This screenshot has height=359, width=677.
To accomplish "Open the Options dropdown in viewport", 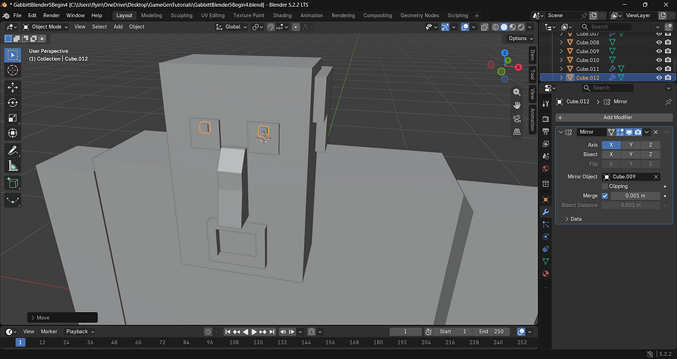I will point(521,39).
